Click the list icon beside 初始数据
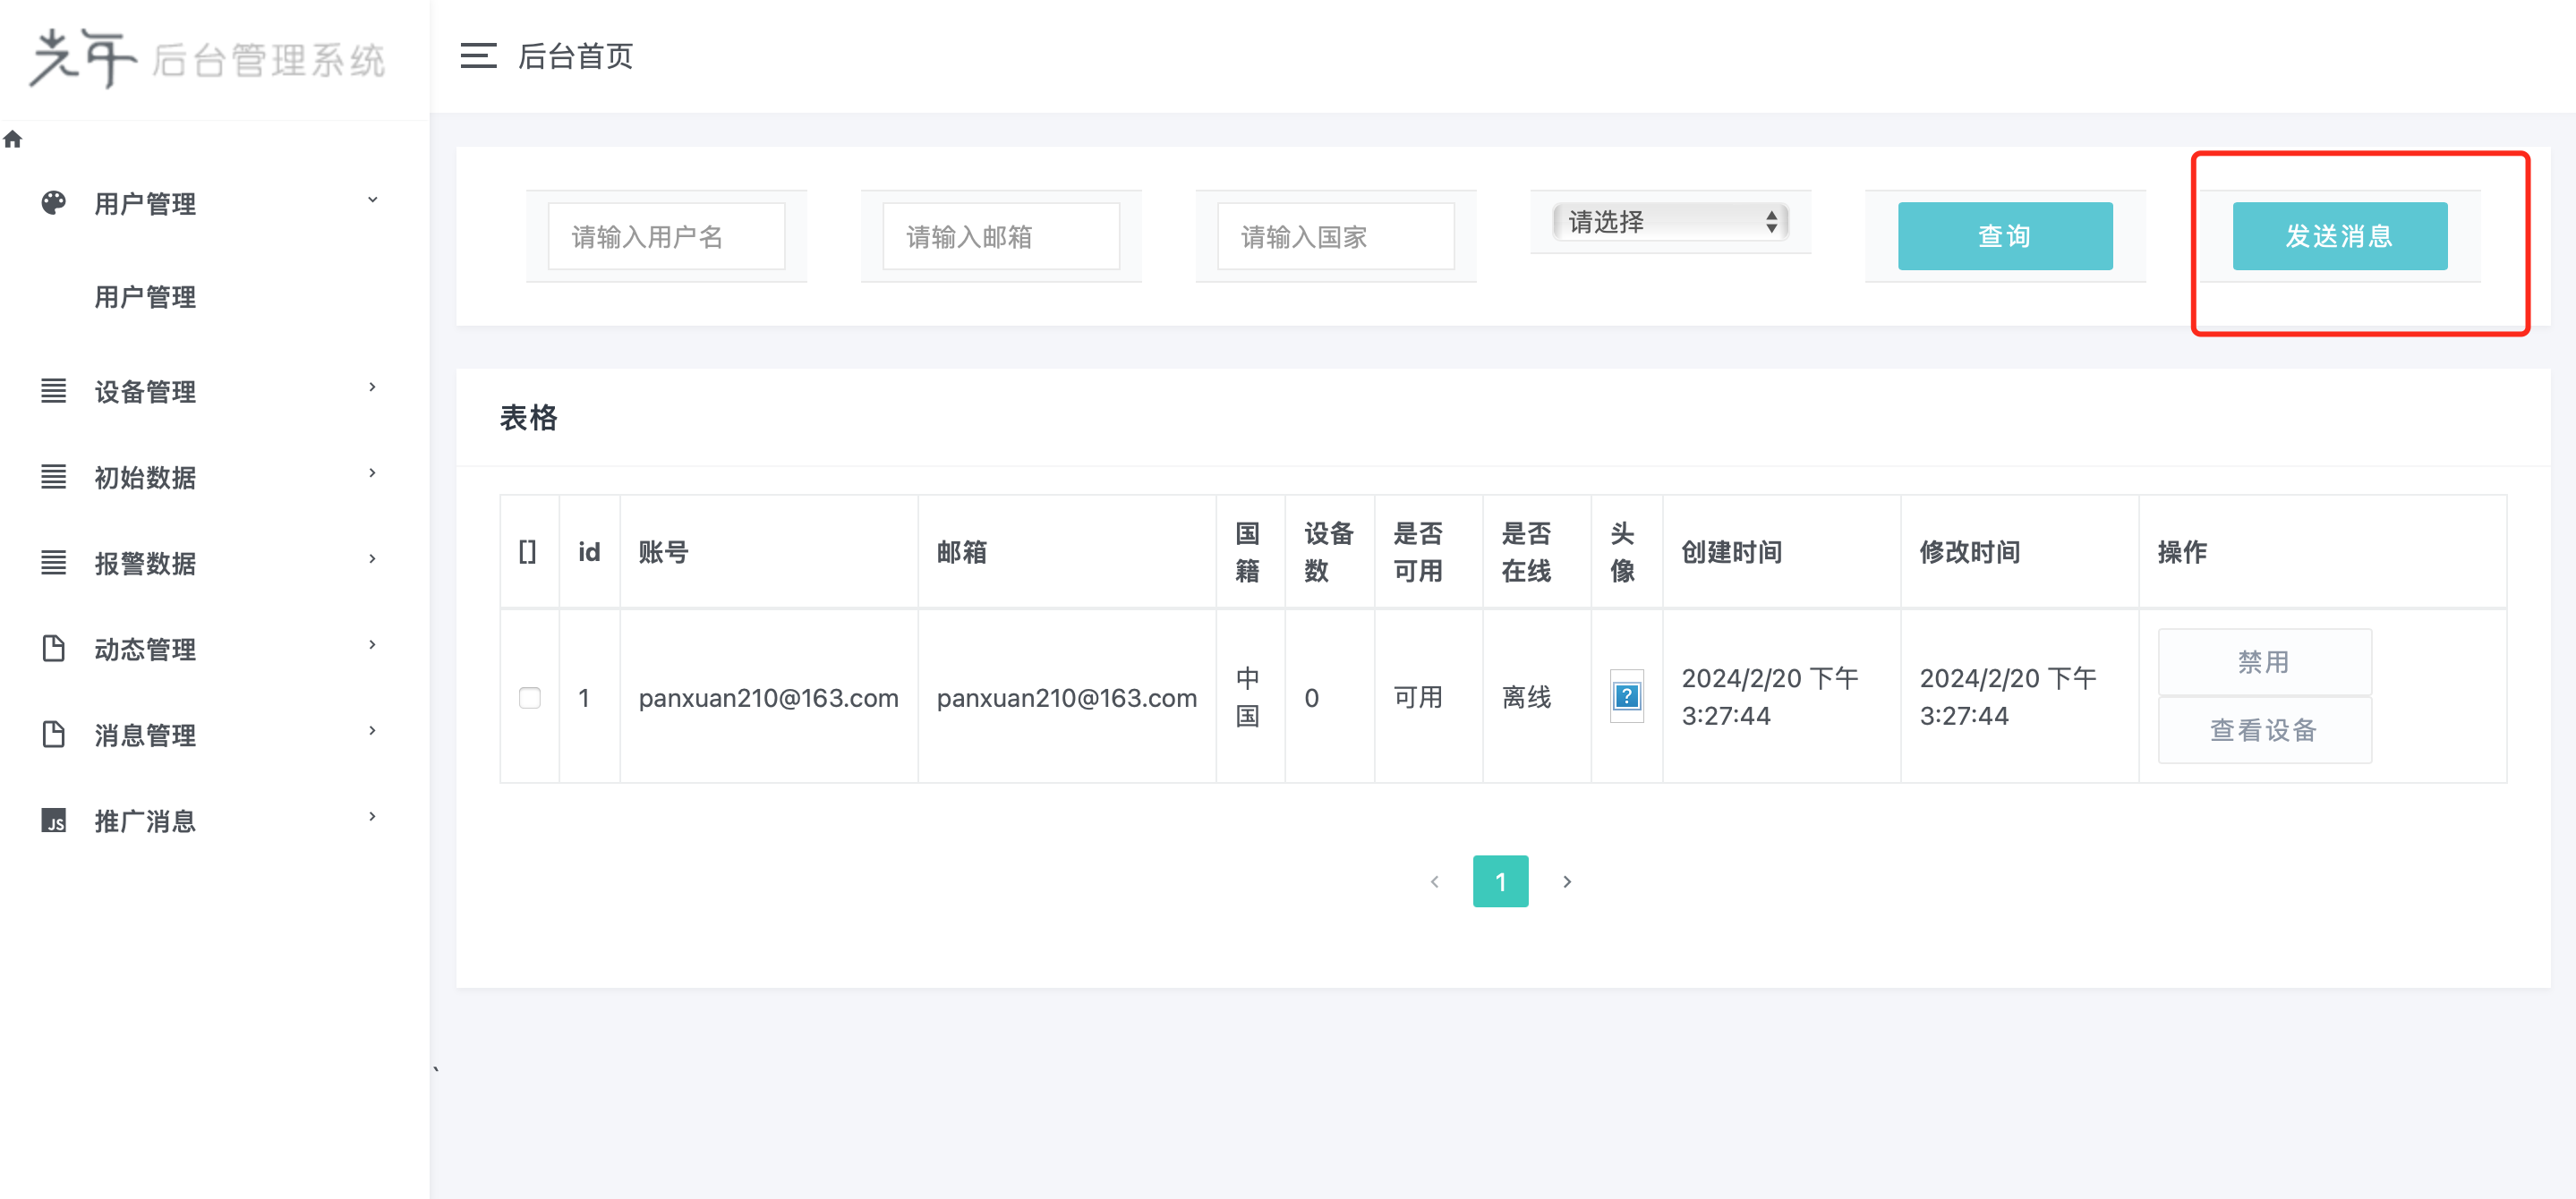2576x1199 pixels. click(x=54, y=477)
